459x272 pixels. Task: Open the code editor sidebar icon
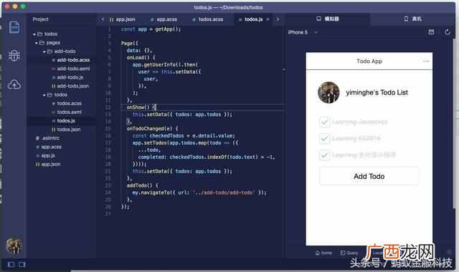pyautogui.click(x=14, y=28)
